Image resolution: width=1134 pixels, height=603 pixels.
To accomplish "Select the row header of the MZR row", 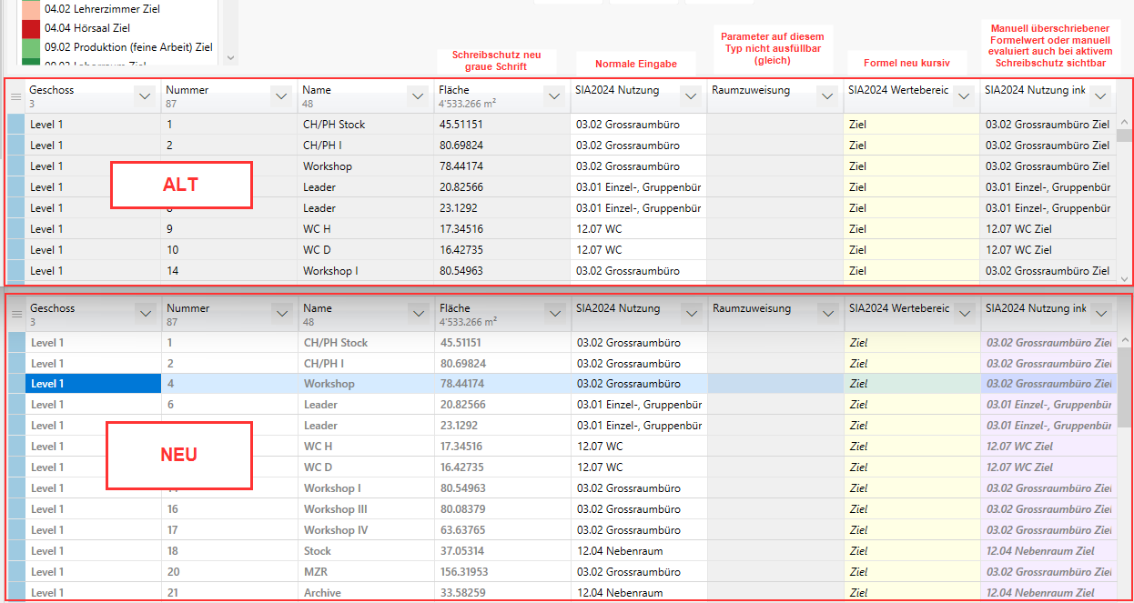I will pos(16,572).
